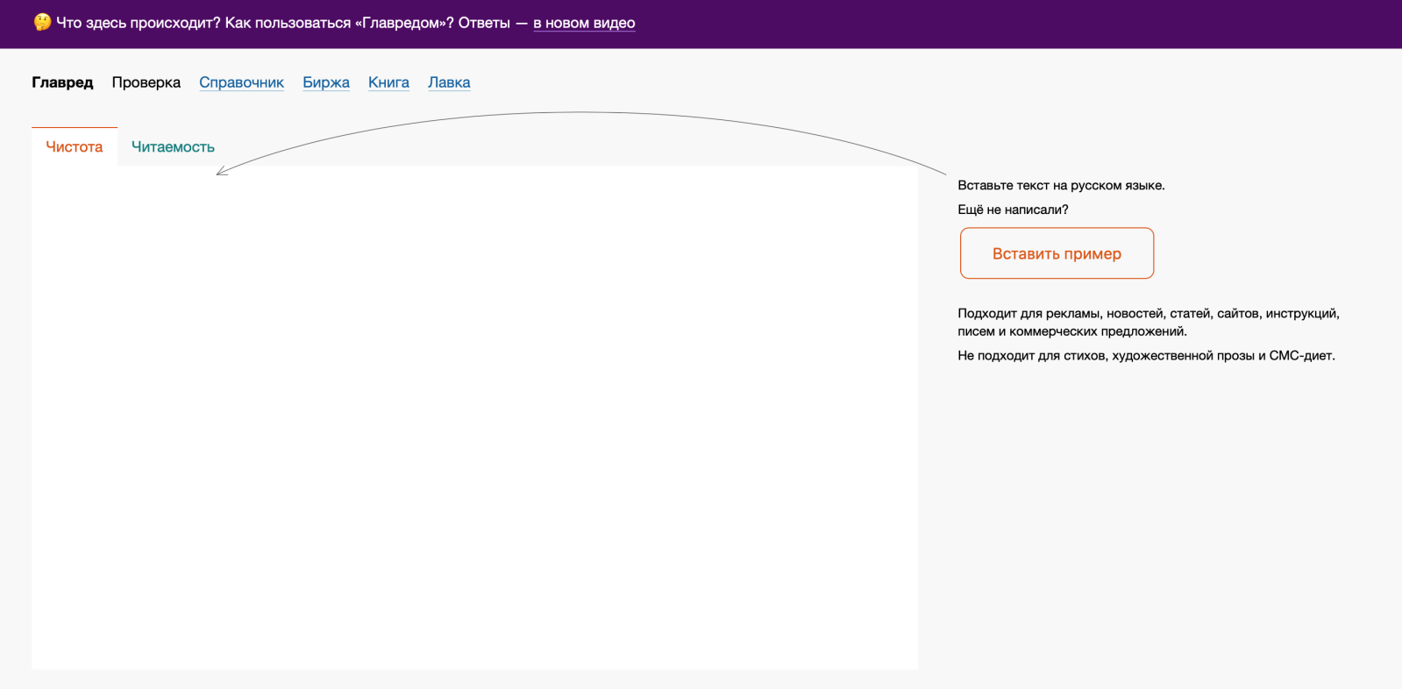Click the Главред brand name
The height and width of the screenshot is (689, 1402).
(x=62, y=82)
